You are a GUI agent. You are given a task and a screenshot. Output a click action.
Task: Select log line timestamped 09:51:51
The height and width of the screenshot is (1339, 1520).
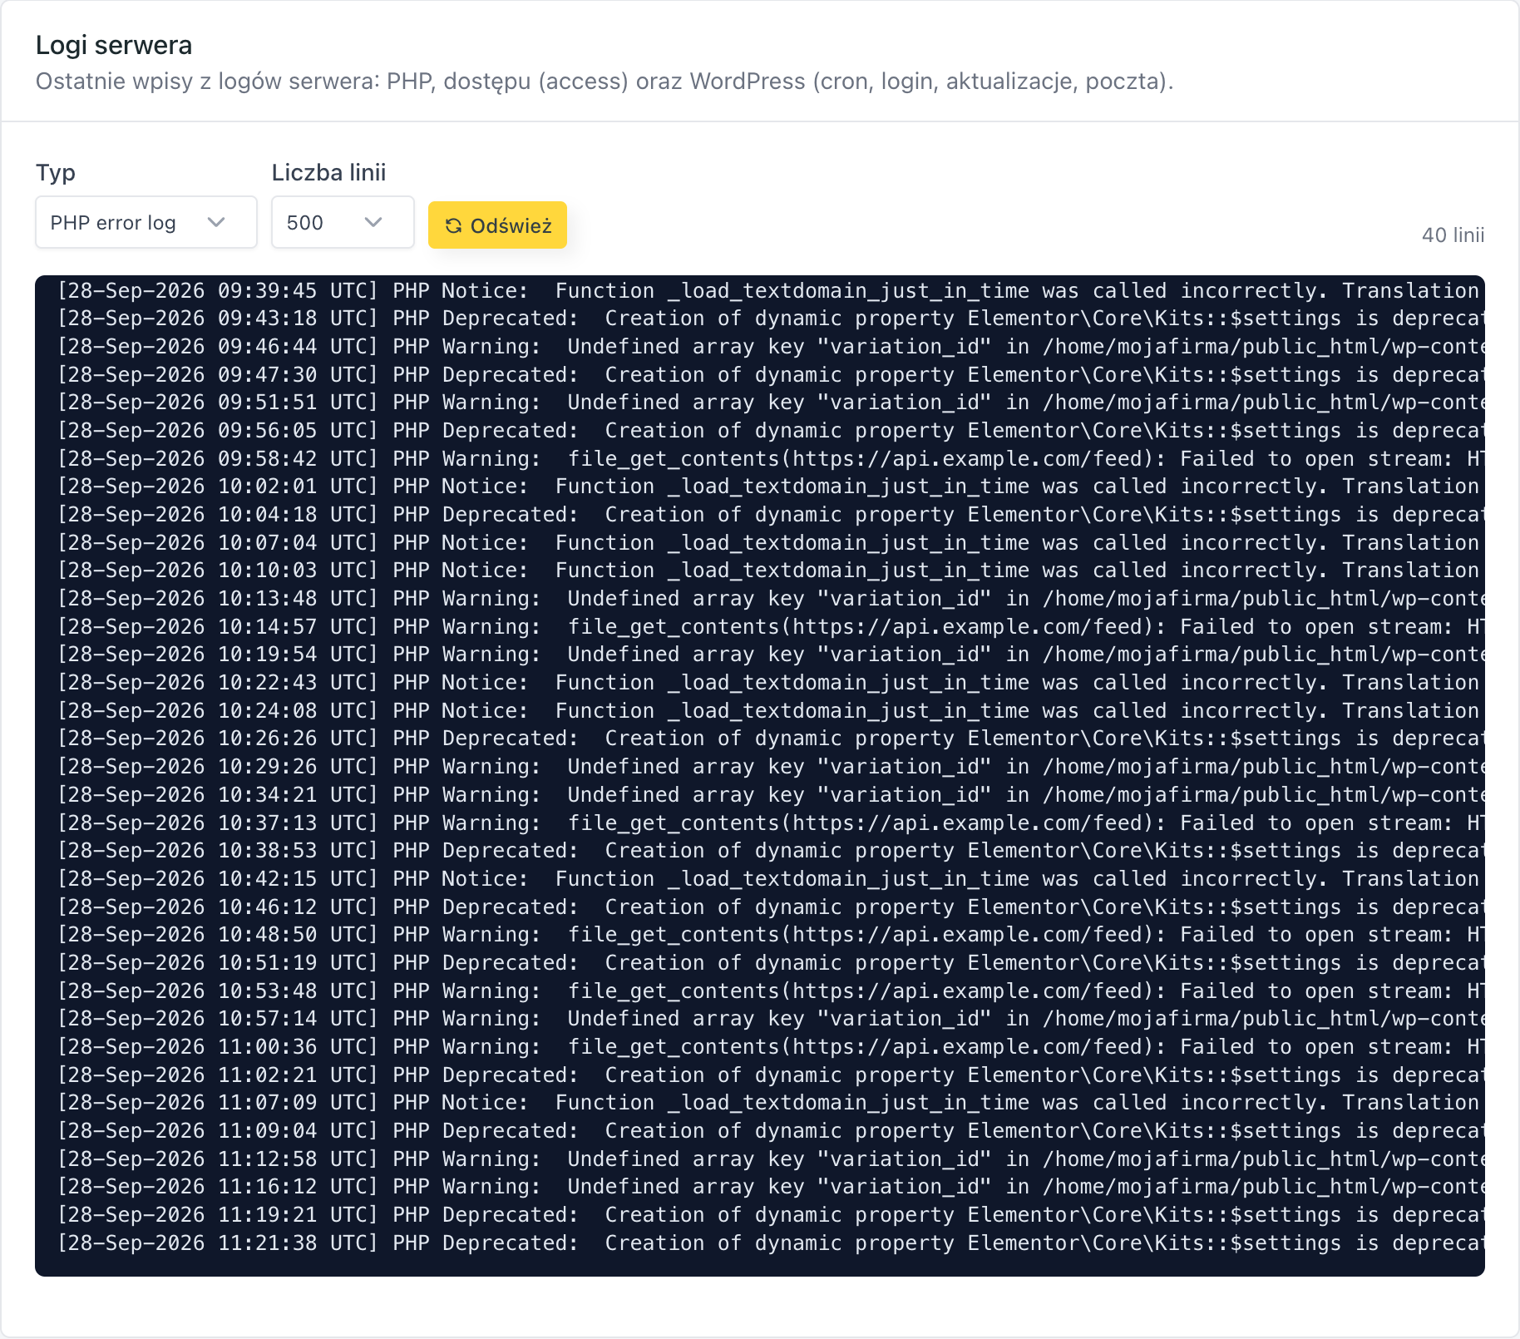(x=771, y=403)
